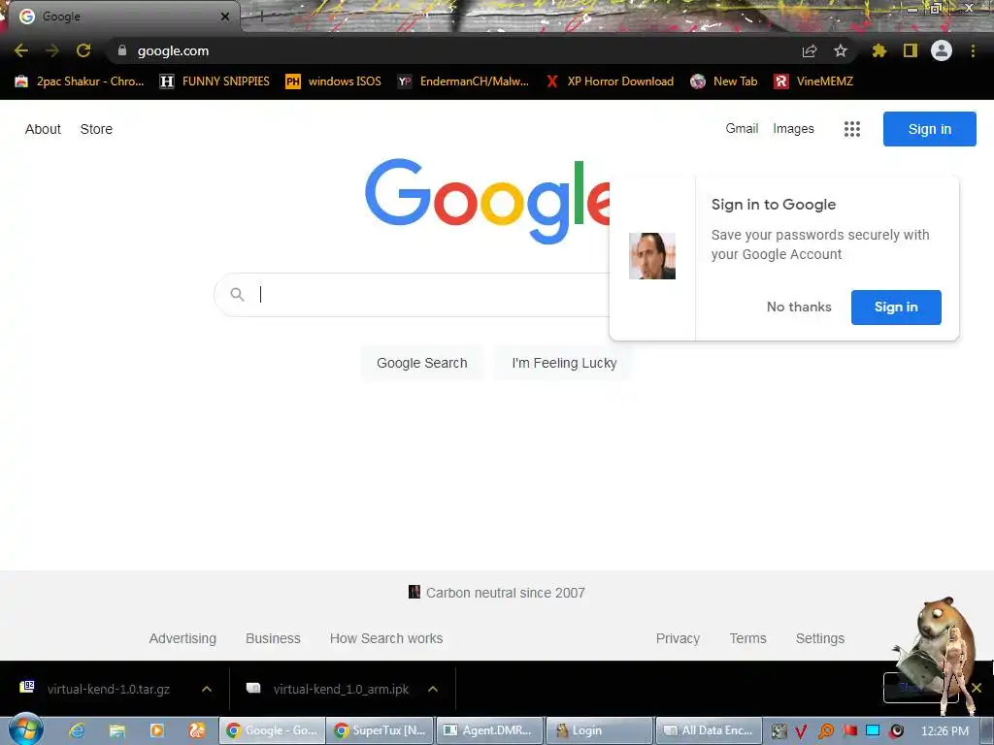This screenshot has height=745, width=994.
Task: Open the FUNNY SNIPPIES bookmark
Action: 215,81
